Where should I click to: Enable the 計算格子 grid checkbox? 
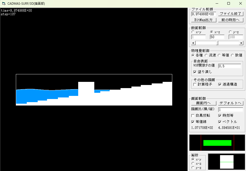195,84
